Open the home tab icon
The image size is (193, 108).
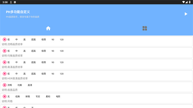[48, 28]
